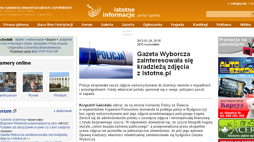Open Baza firm i instytucji section
Image resolution: width=254 pixels, height=142 pixels.
click(55, 25)
